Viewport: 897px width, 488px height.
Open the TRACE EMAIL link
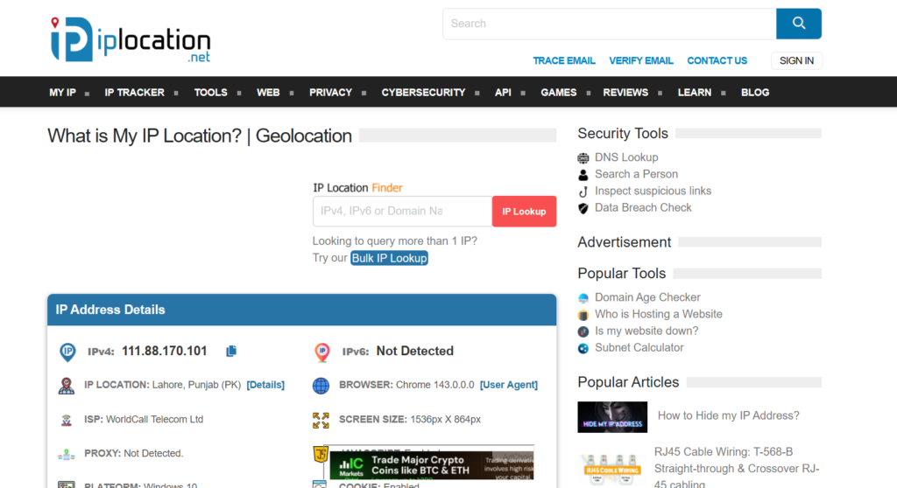[564, 60]
